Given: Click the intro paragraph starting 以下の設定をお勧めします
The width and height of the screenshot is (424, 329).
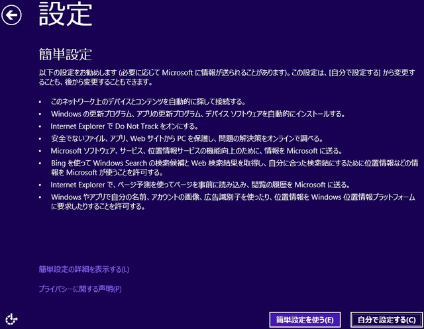Looking at the screenshot, I should (x=227, y=77).
